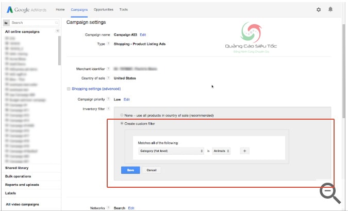
Task: Edit the campaign priority
Action: [127, 99]
